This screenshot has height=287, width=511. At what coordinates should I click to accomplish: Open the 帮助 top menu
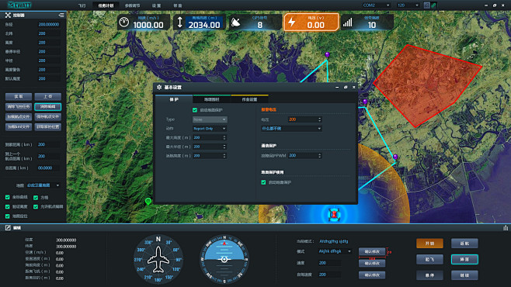[177, 5]
